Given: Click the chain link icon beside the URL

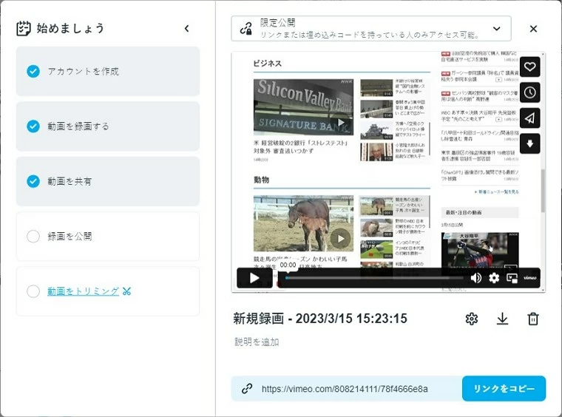Looking at the screenshot, I should [247, 389].
